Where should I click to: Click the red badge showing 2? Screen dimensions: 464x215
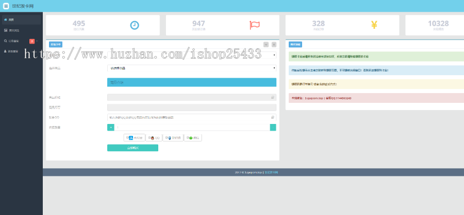(x=32, y=41)
